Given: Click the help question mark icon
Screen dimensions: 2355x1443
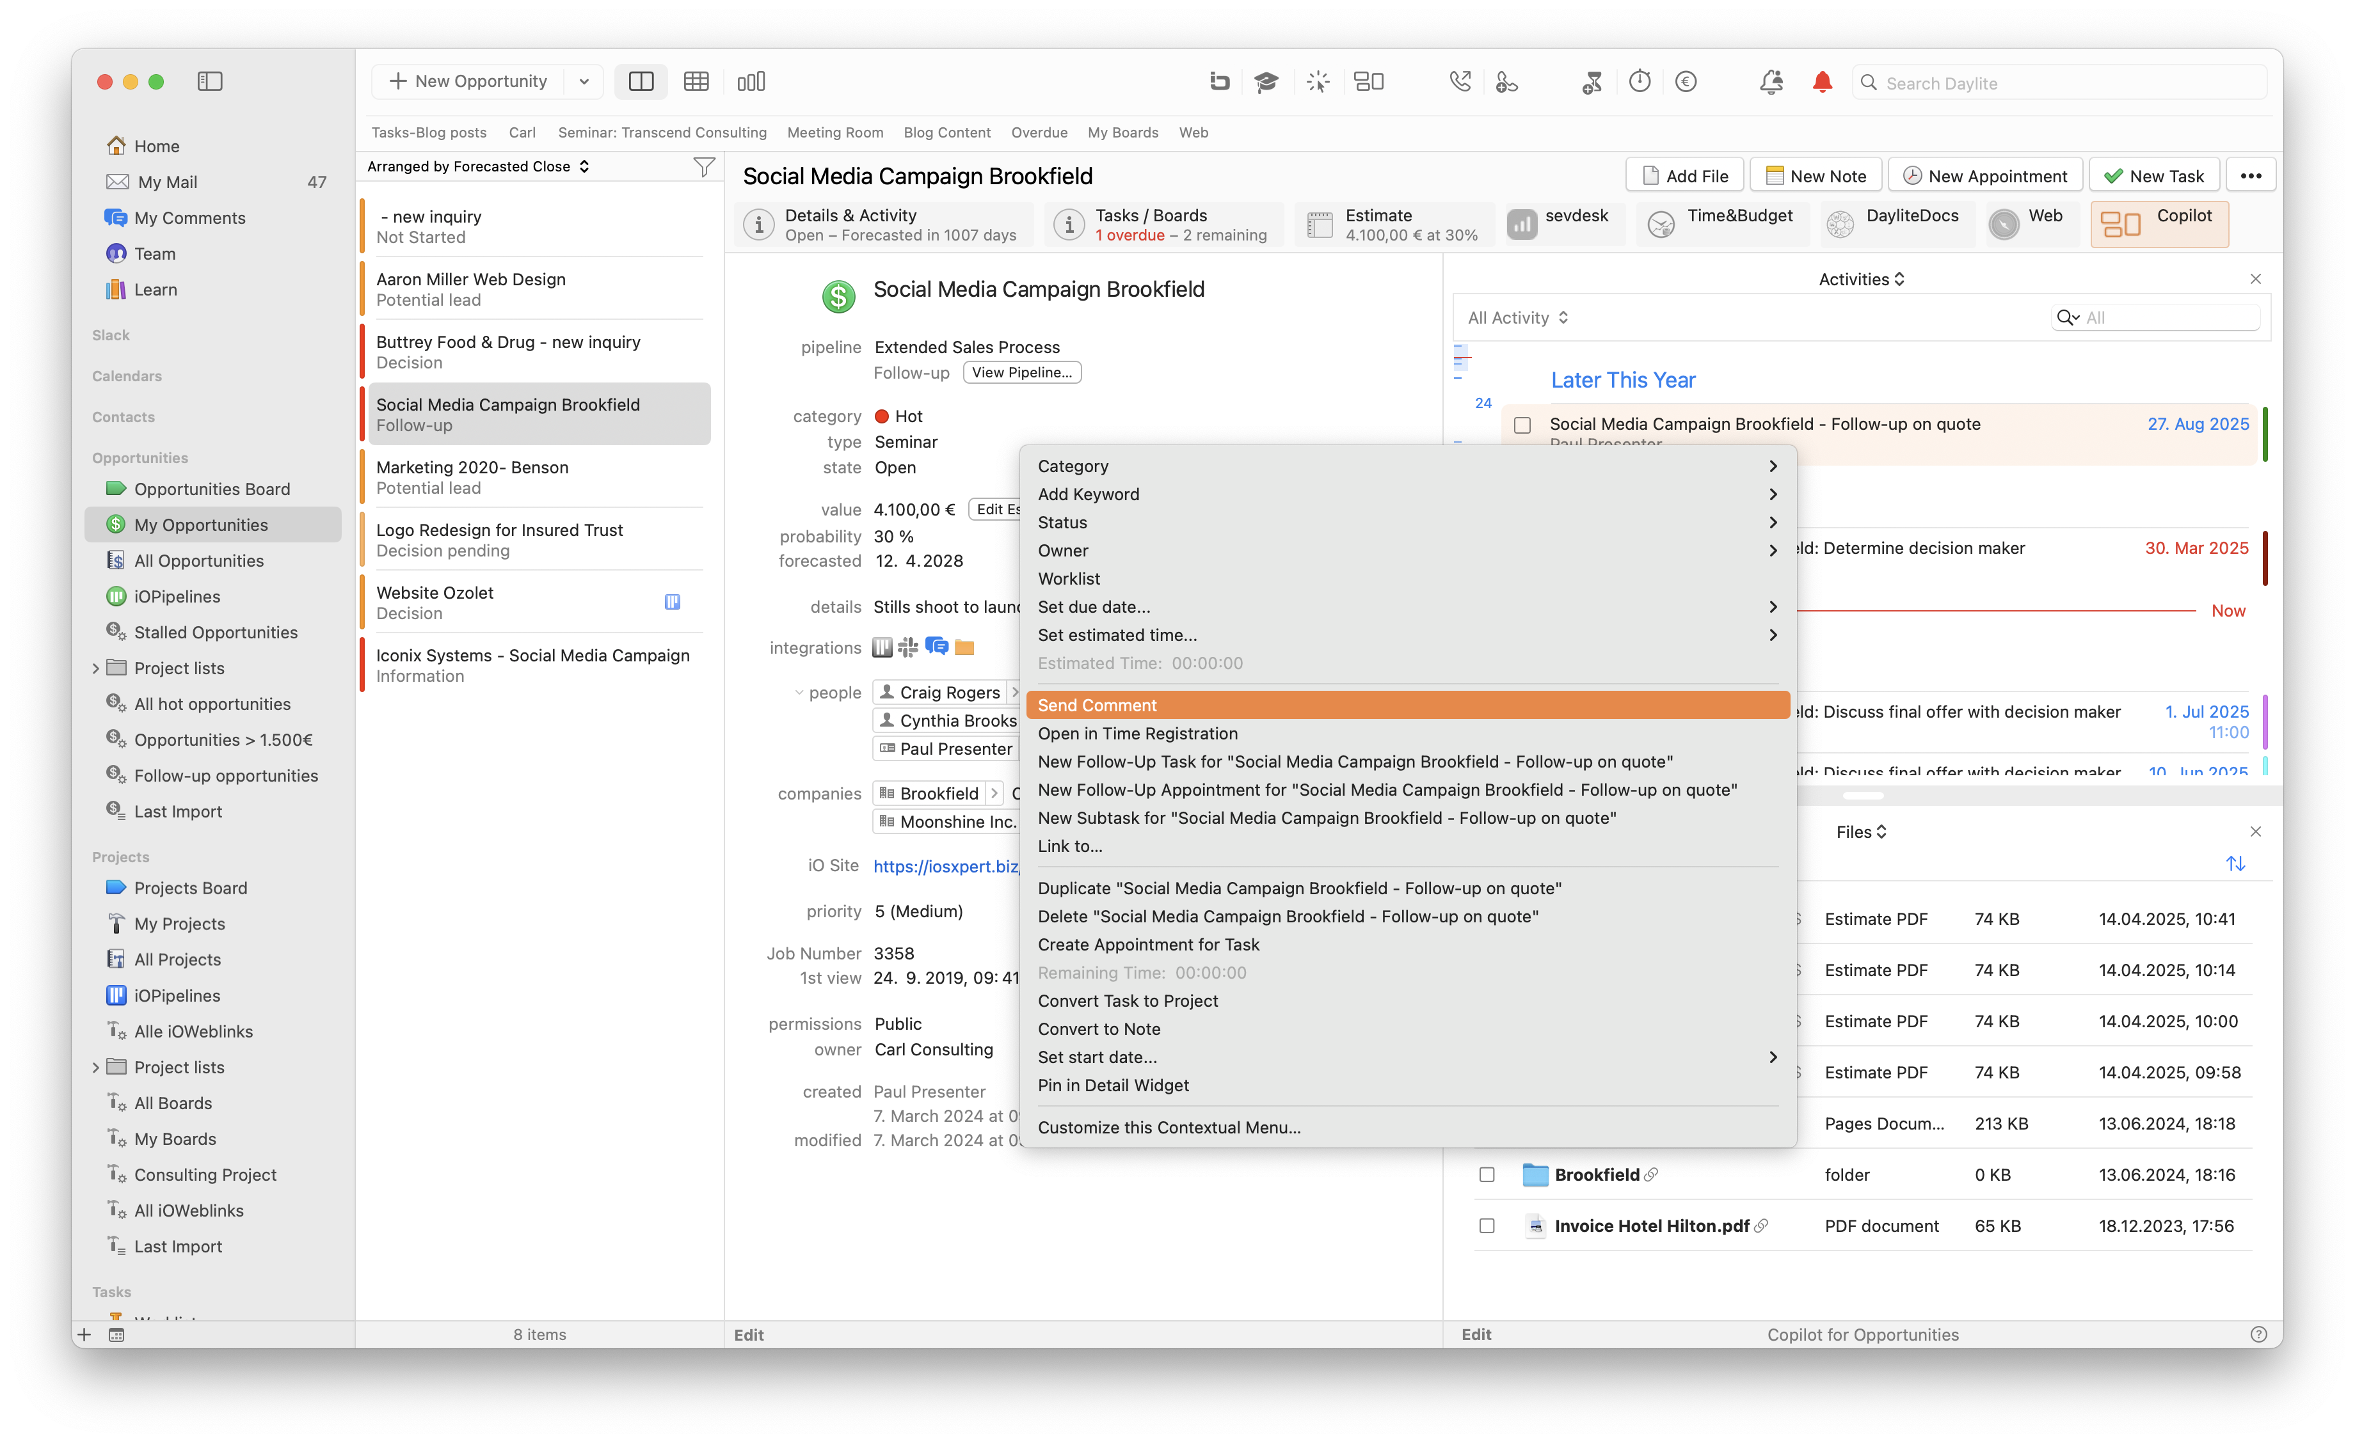Looking at the screenshot, I should (2258, 1334).
